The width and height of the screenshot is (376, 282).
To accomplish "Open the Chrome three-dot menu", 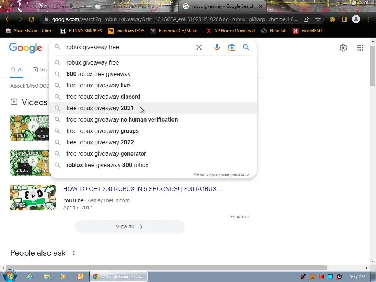I will [368, 19].
